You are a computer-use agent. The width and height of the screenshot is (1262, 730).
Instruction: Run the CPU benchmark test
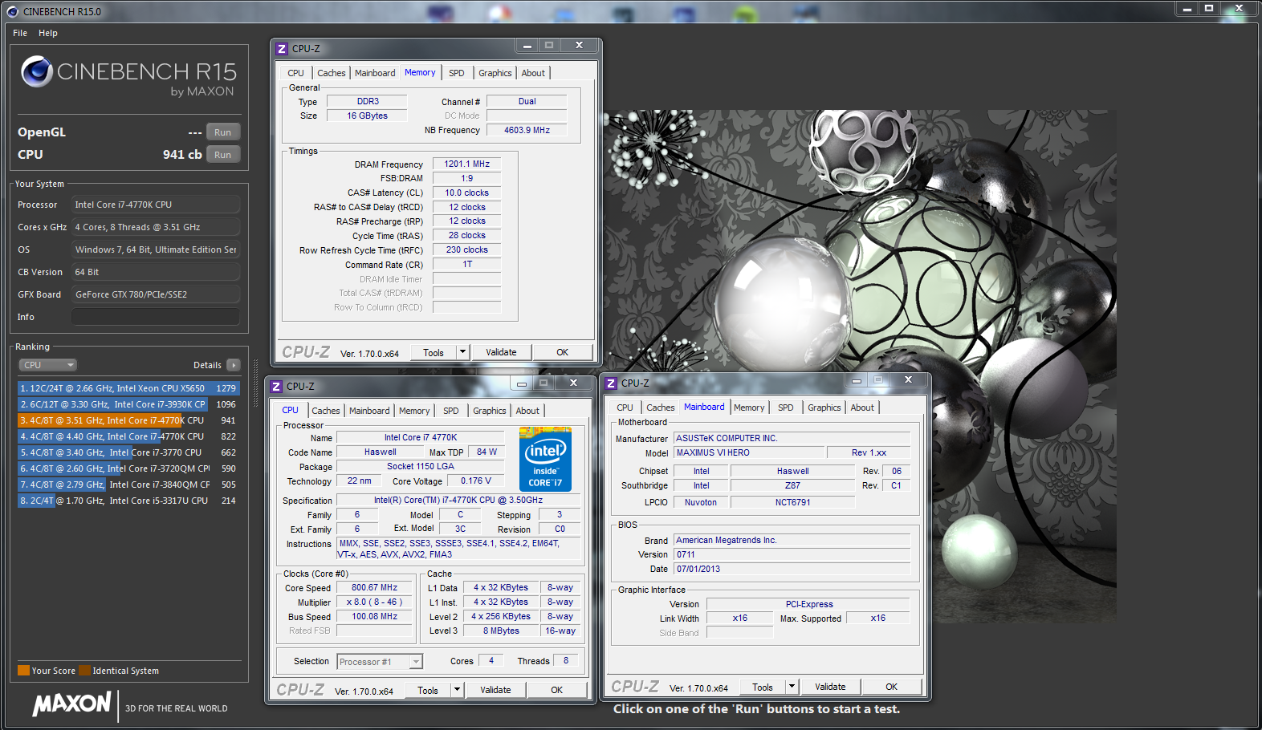click(x=223, y=155)
